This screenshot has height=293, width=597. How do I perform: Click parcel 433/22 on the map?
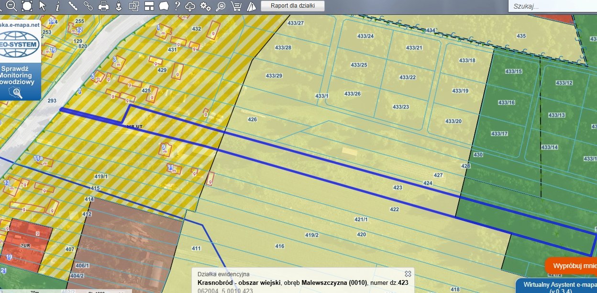[407, 78]
